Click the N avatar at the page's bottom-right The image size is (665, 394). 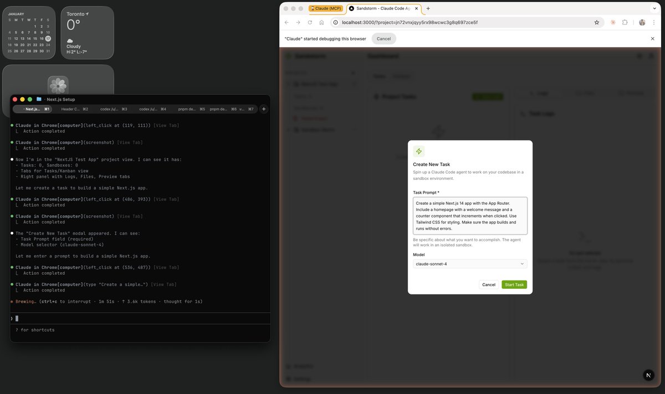point(648,375)
